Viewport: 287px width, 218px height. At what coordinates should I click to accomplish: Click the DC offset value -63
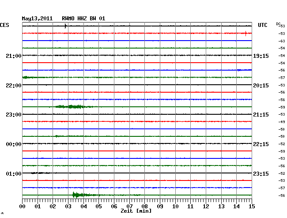click(282, 41)
